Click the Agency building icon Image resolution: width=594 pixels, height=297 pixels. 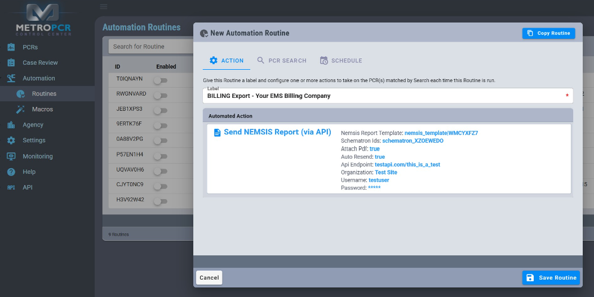[11, 124]
